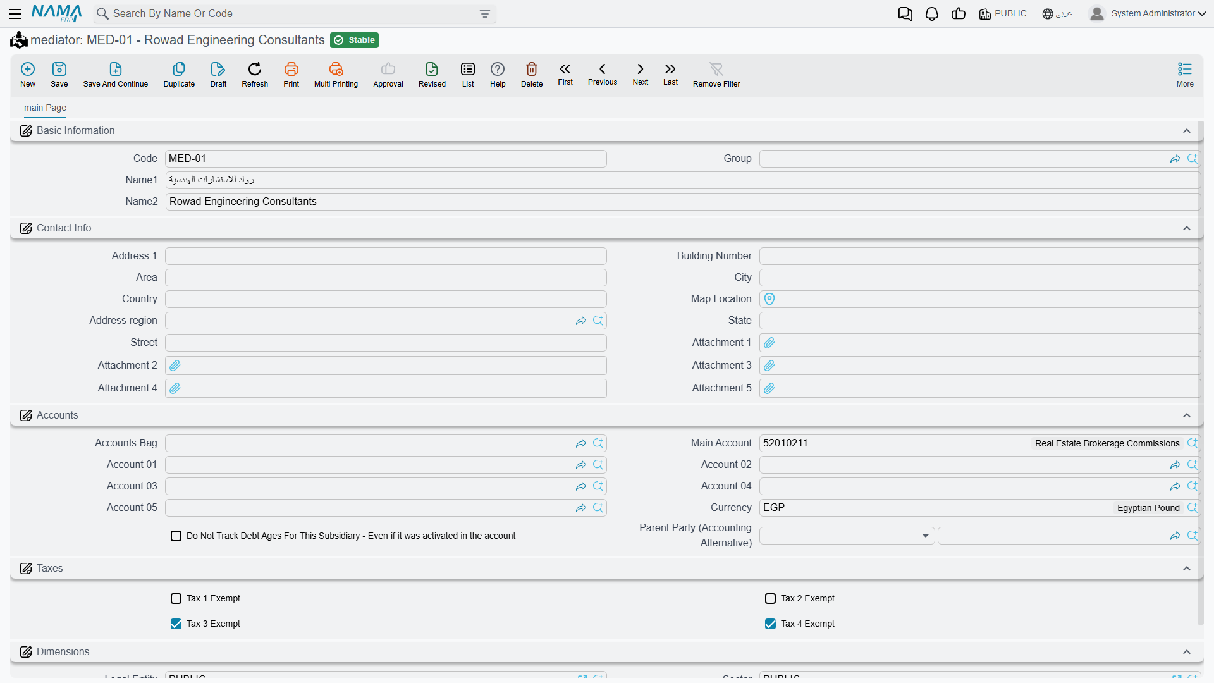Jump to the Last record
The width and height of the screenshot is (1214, 683).
[x=670, y=74]
